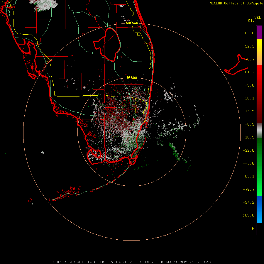Select the 30.1 velocity scale value
The width and height of the screenshot is (264, 264).
pos(250,98)
